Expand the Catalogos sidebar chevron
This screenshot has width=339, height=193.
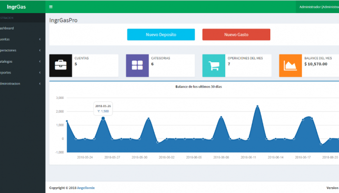(x=40, y=61)
